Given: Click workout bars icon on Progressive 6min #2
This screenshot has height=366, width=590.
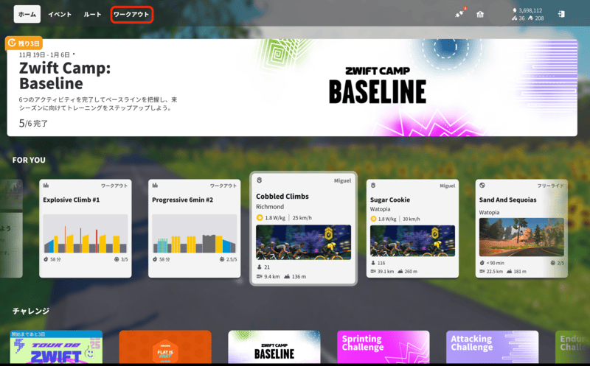Looking at the screenshot, I should click(x=155, y=186).
